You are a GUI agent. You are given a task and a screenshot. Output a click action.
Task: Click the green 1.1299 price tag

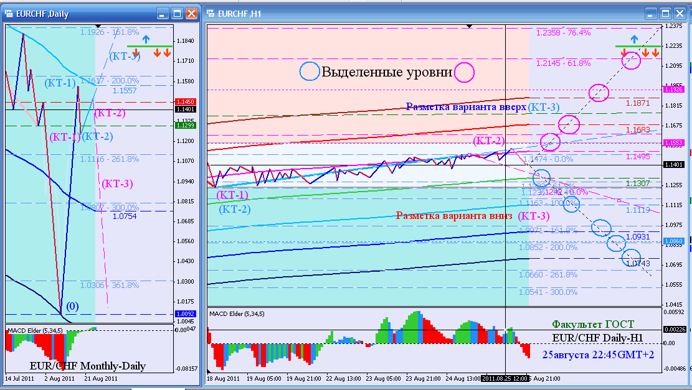pyautogui.click(x=186, y=126)
